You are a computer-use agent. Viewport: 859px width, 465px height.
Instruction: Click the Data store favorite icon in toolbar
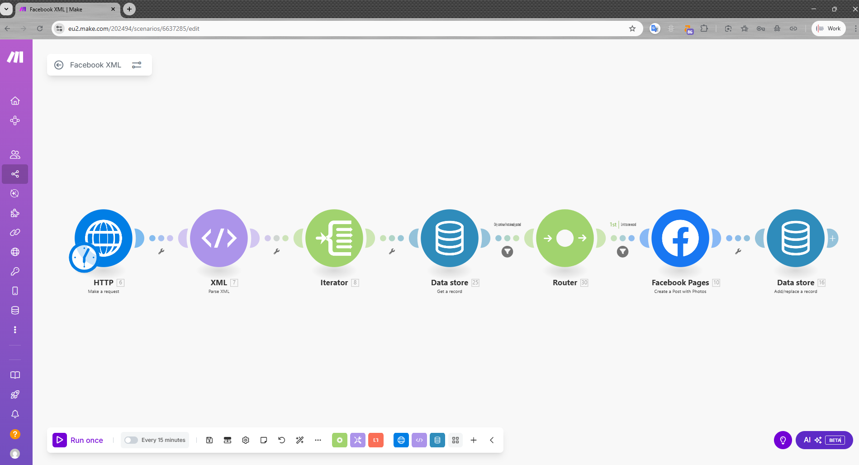click(437, 440)
